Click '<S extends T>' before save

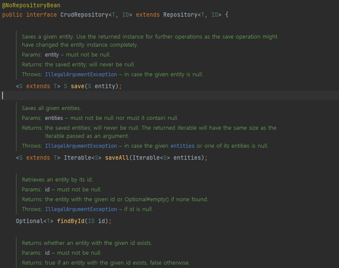click(38, 86)
